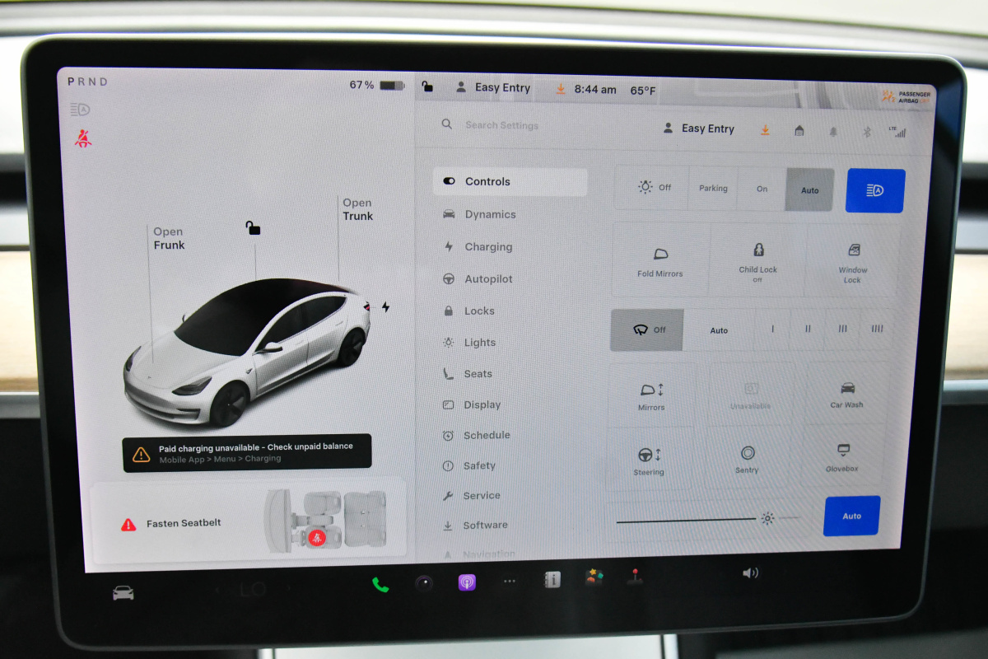Select wiper speed IIII
The width and height of the screenshot is (988, 659).
pos(877,329)
